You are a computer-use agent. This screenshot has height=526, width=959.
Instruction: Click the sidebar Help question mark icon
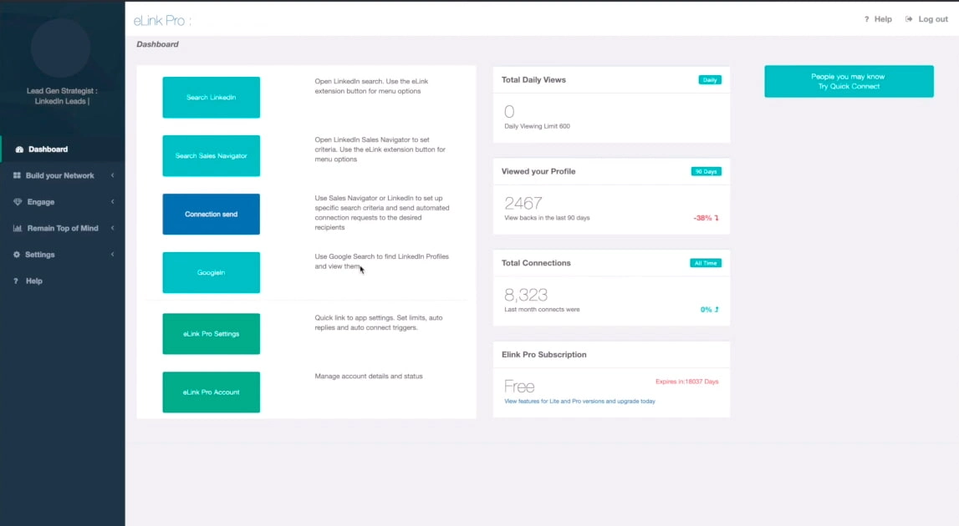pos(16,281)
